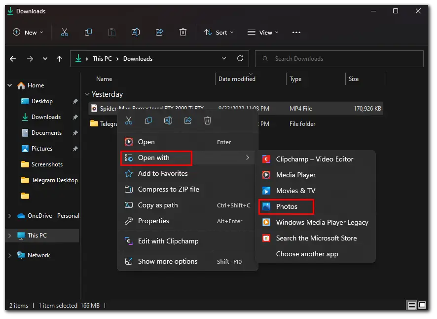Go forward with the right arrow

coord(30,59)
